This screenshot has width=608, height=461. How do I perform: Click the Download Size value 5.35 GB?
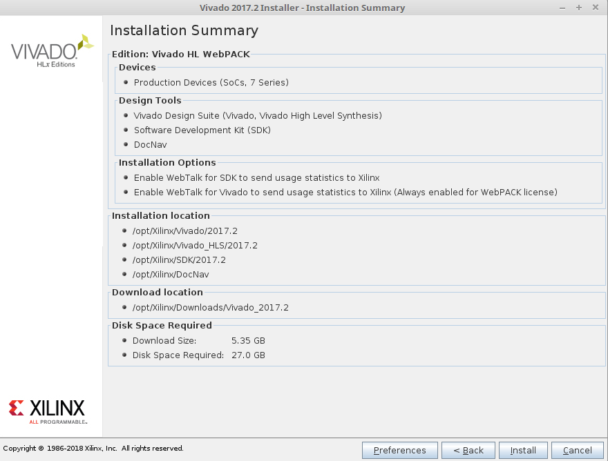click(x=248, y=341)
